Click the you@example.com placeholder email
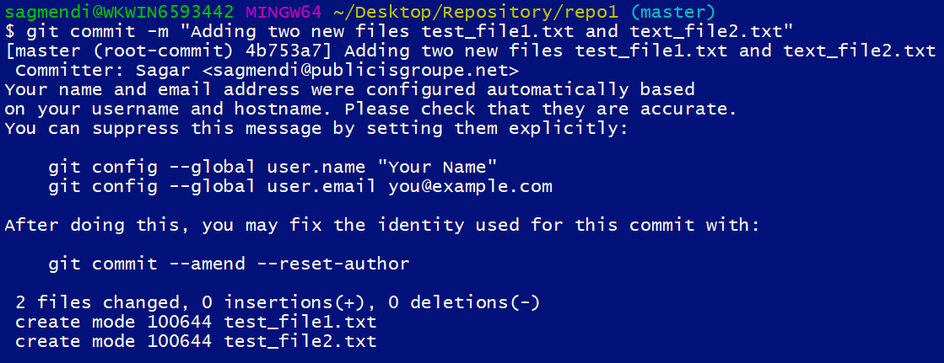 click(x=470, y=186)
